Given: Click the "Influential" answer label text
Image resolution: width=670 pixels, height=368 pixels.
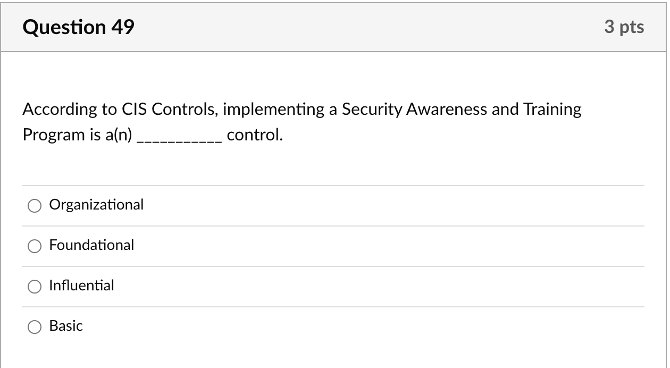Looking at the screenshot, I should [81, 286].
